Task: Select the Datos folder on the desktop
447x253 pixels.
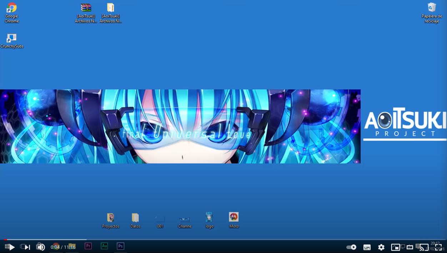Action: 135,221
